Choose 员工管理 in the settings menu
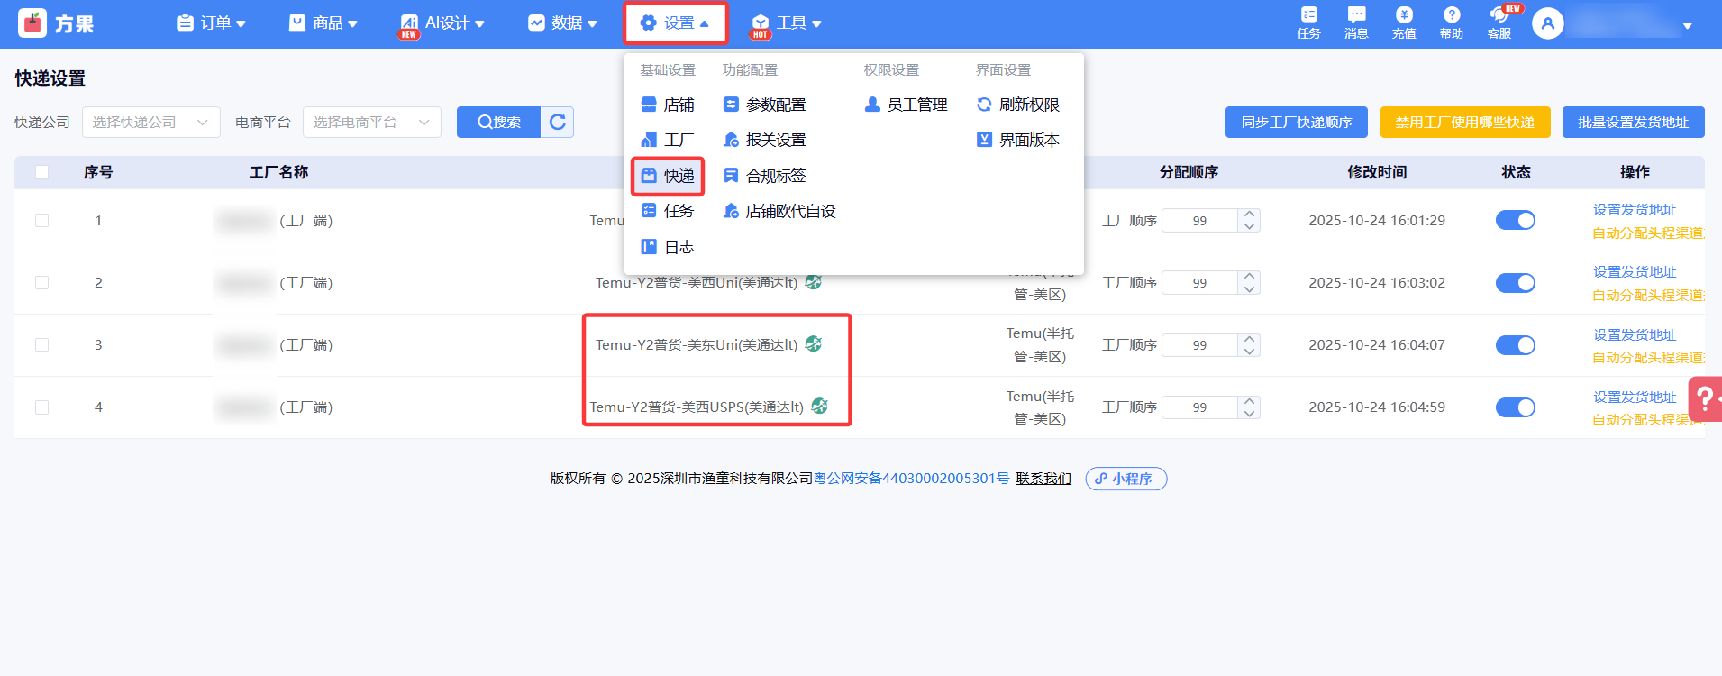1722x676 pixels. coord(907,105)
